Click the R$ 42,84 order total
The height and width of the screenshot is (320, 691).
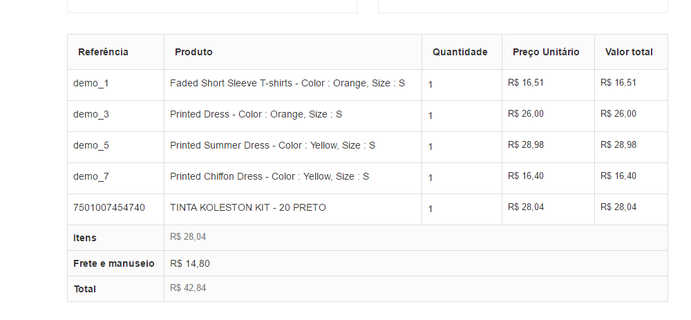188,288
